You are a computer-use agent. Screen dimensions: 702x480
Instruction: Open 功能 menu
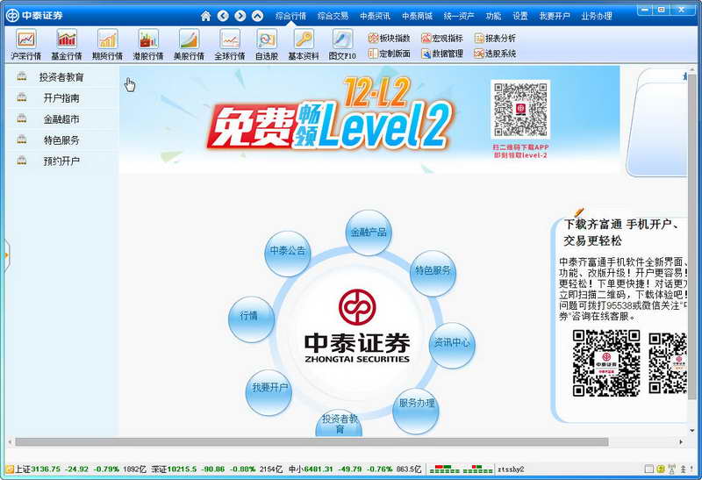(x=493, y=16)
